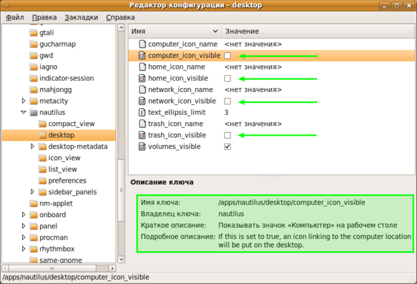Screen dimensions: 417x284
Task: Click the key icon of text_ellipsis_limit
Action: tap(142, 112)
